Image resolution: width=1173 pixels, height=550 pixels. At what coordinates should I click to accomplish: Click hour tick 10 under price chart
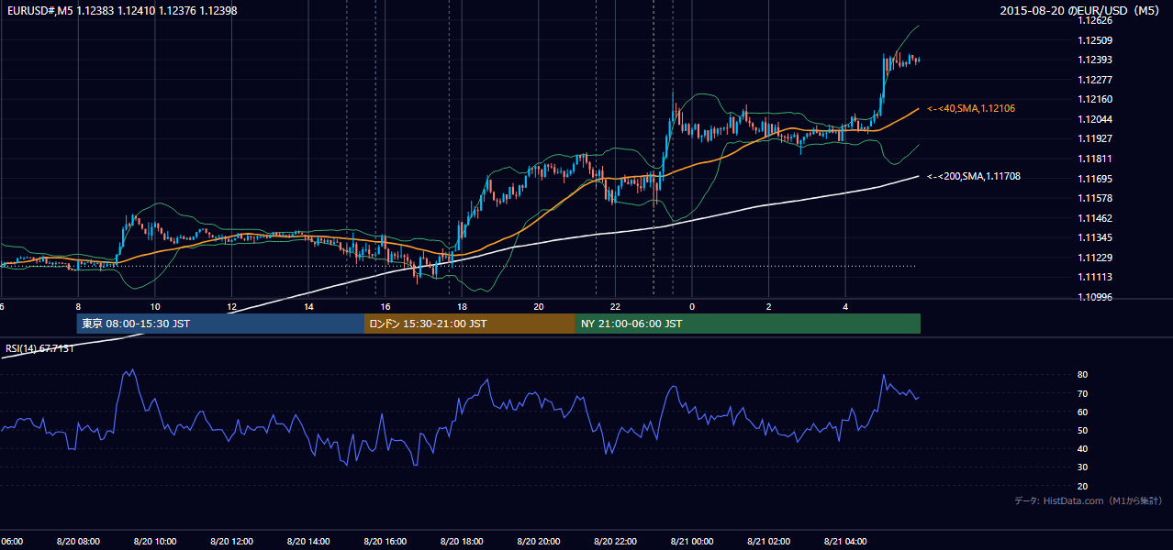154,306
